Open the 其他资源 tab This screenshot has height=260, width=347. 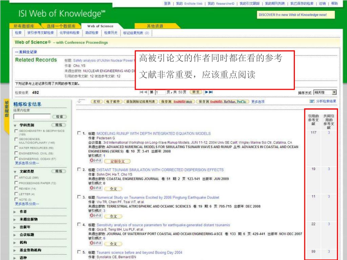tap(155, 26)
